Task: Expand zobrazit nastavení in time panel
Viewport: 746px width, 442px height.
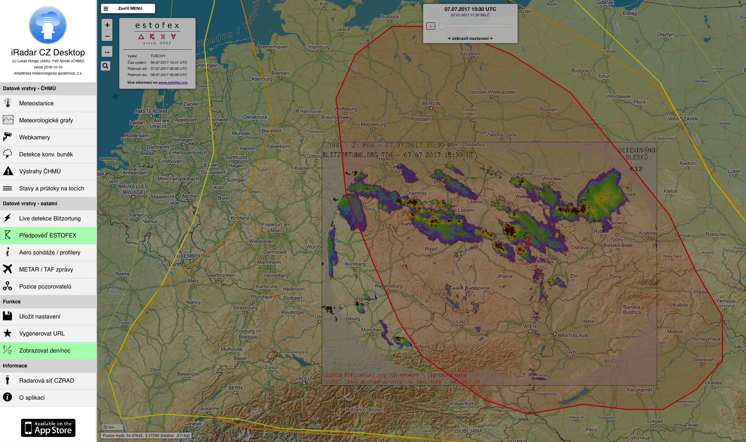Action: (470, 38)
